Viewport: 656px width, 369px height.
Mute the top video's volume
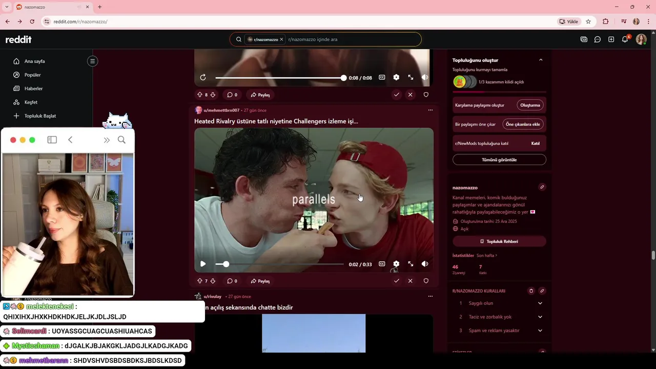point(425,77)
